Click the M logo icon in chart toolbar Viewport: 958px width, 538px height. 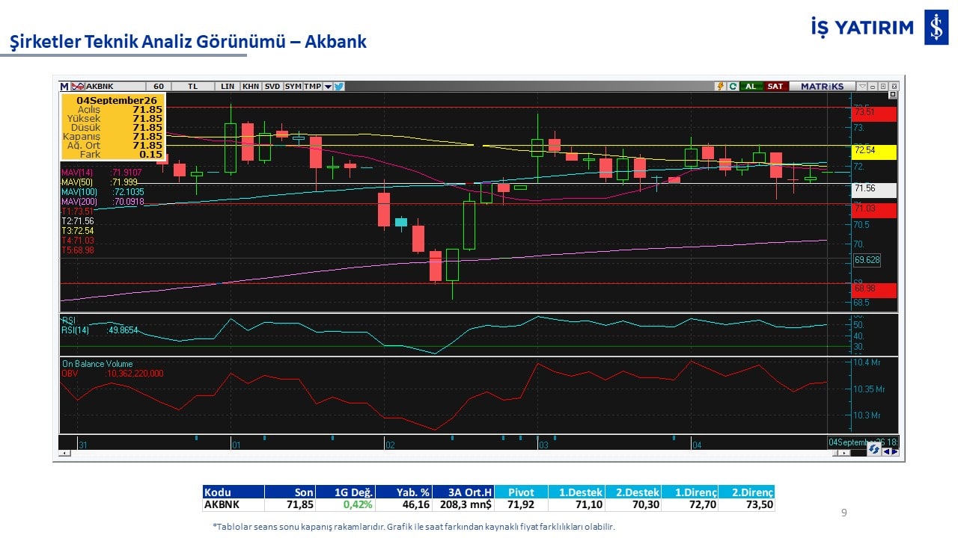point(64,87)
